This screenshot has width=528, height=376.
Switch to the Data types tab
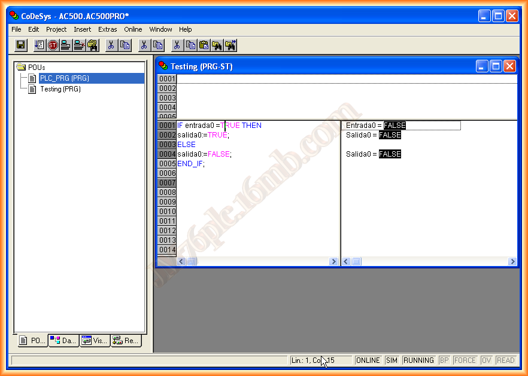pyautogui.click(x=63, y=341)
